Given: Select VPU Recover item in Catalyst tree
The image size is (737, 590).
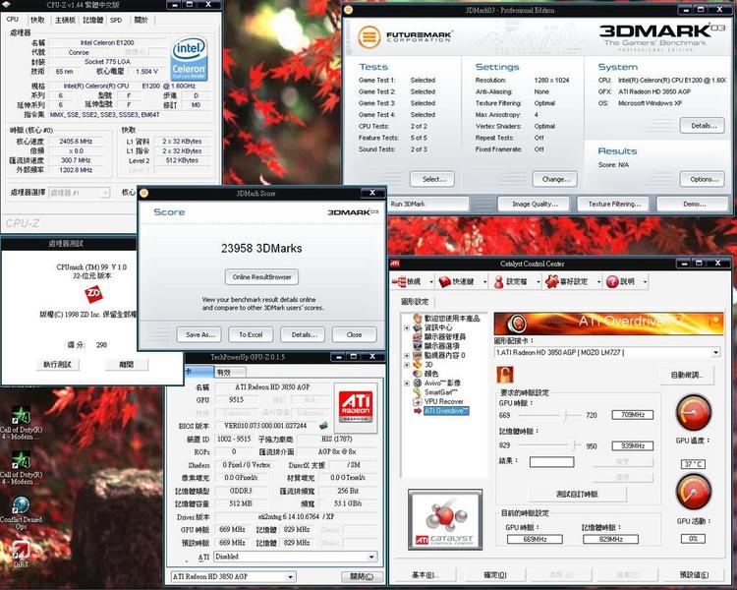Looking at the screenshot, I should click(x=444, y=401).
